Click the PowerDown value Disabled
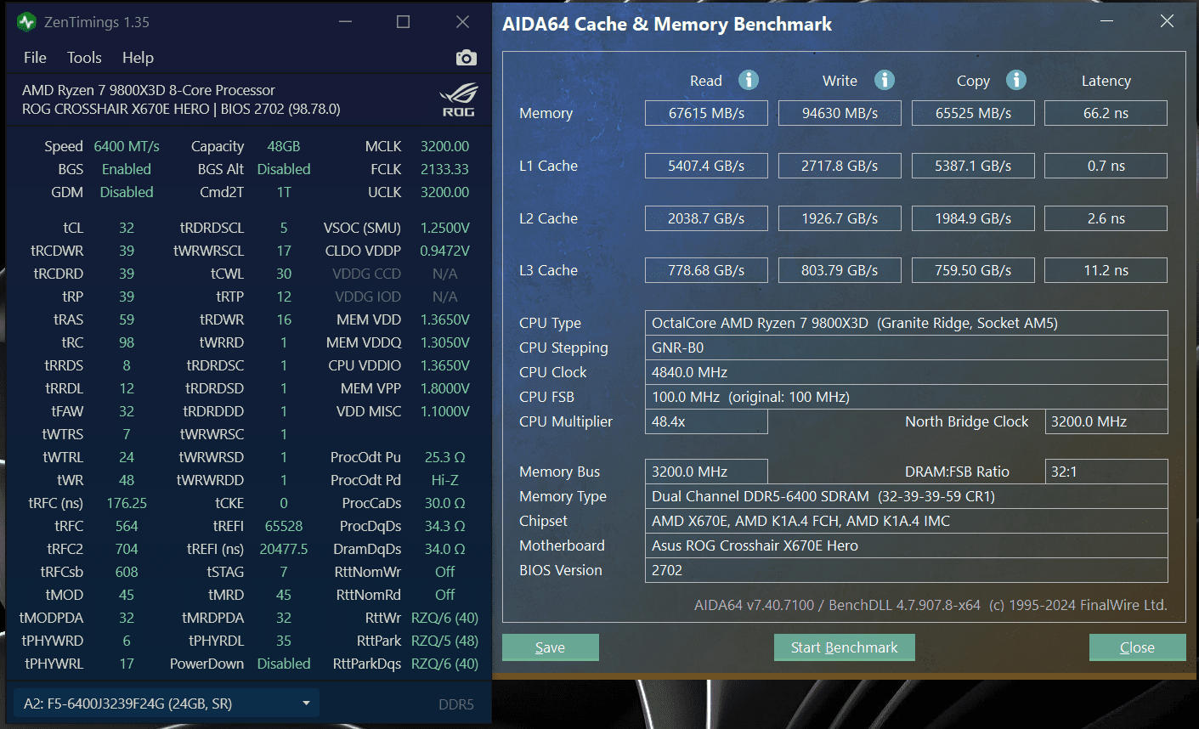The image size is (1199, 729). tap(284, 664)
